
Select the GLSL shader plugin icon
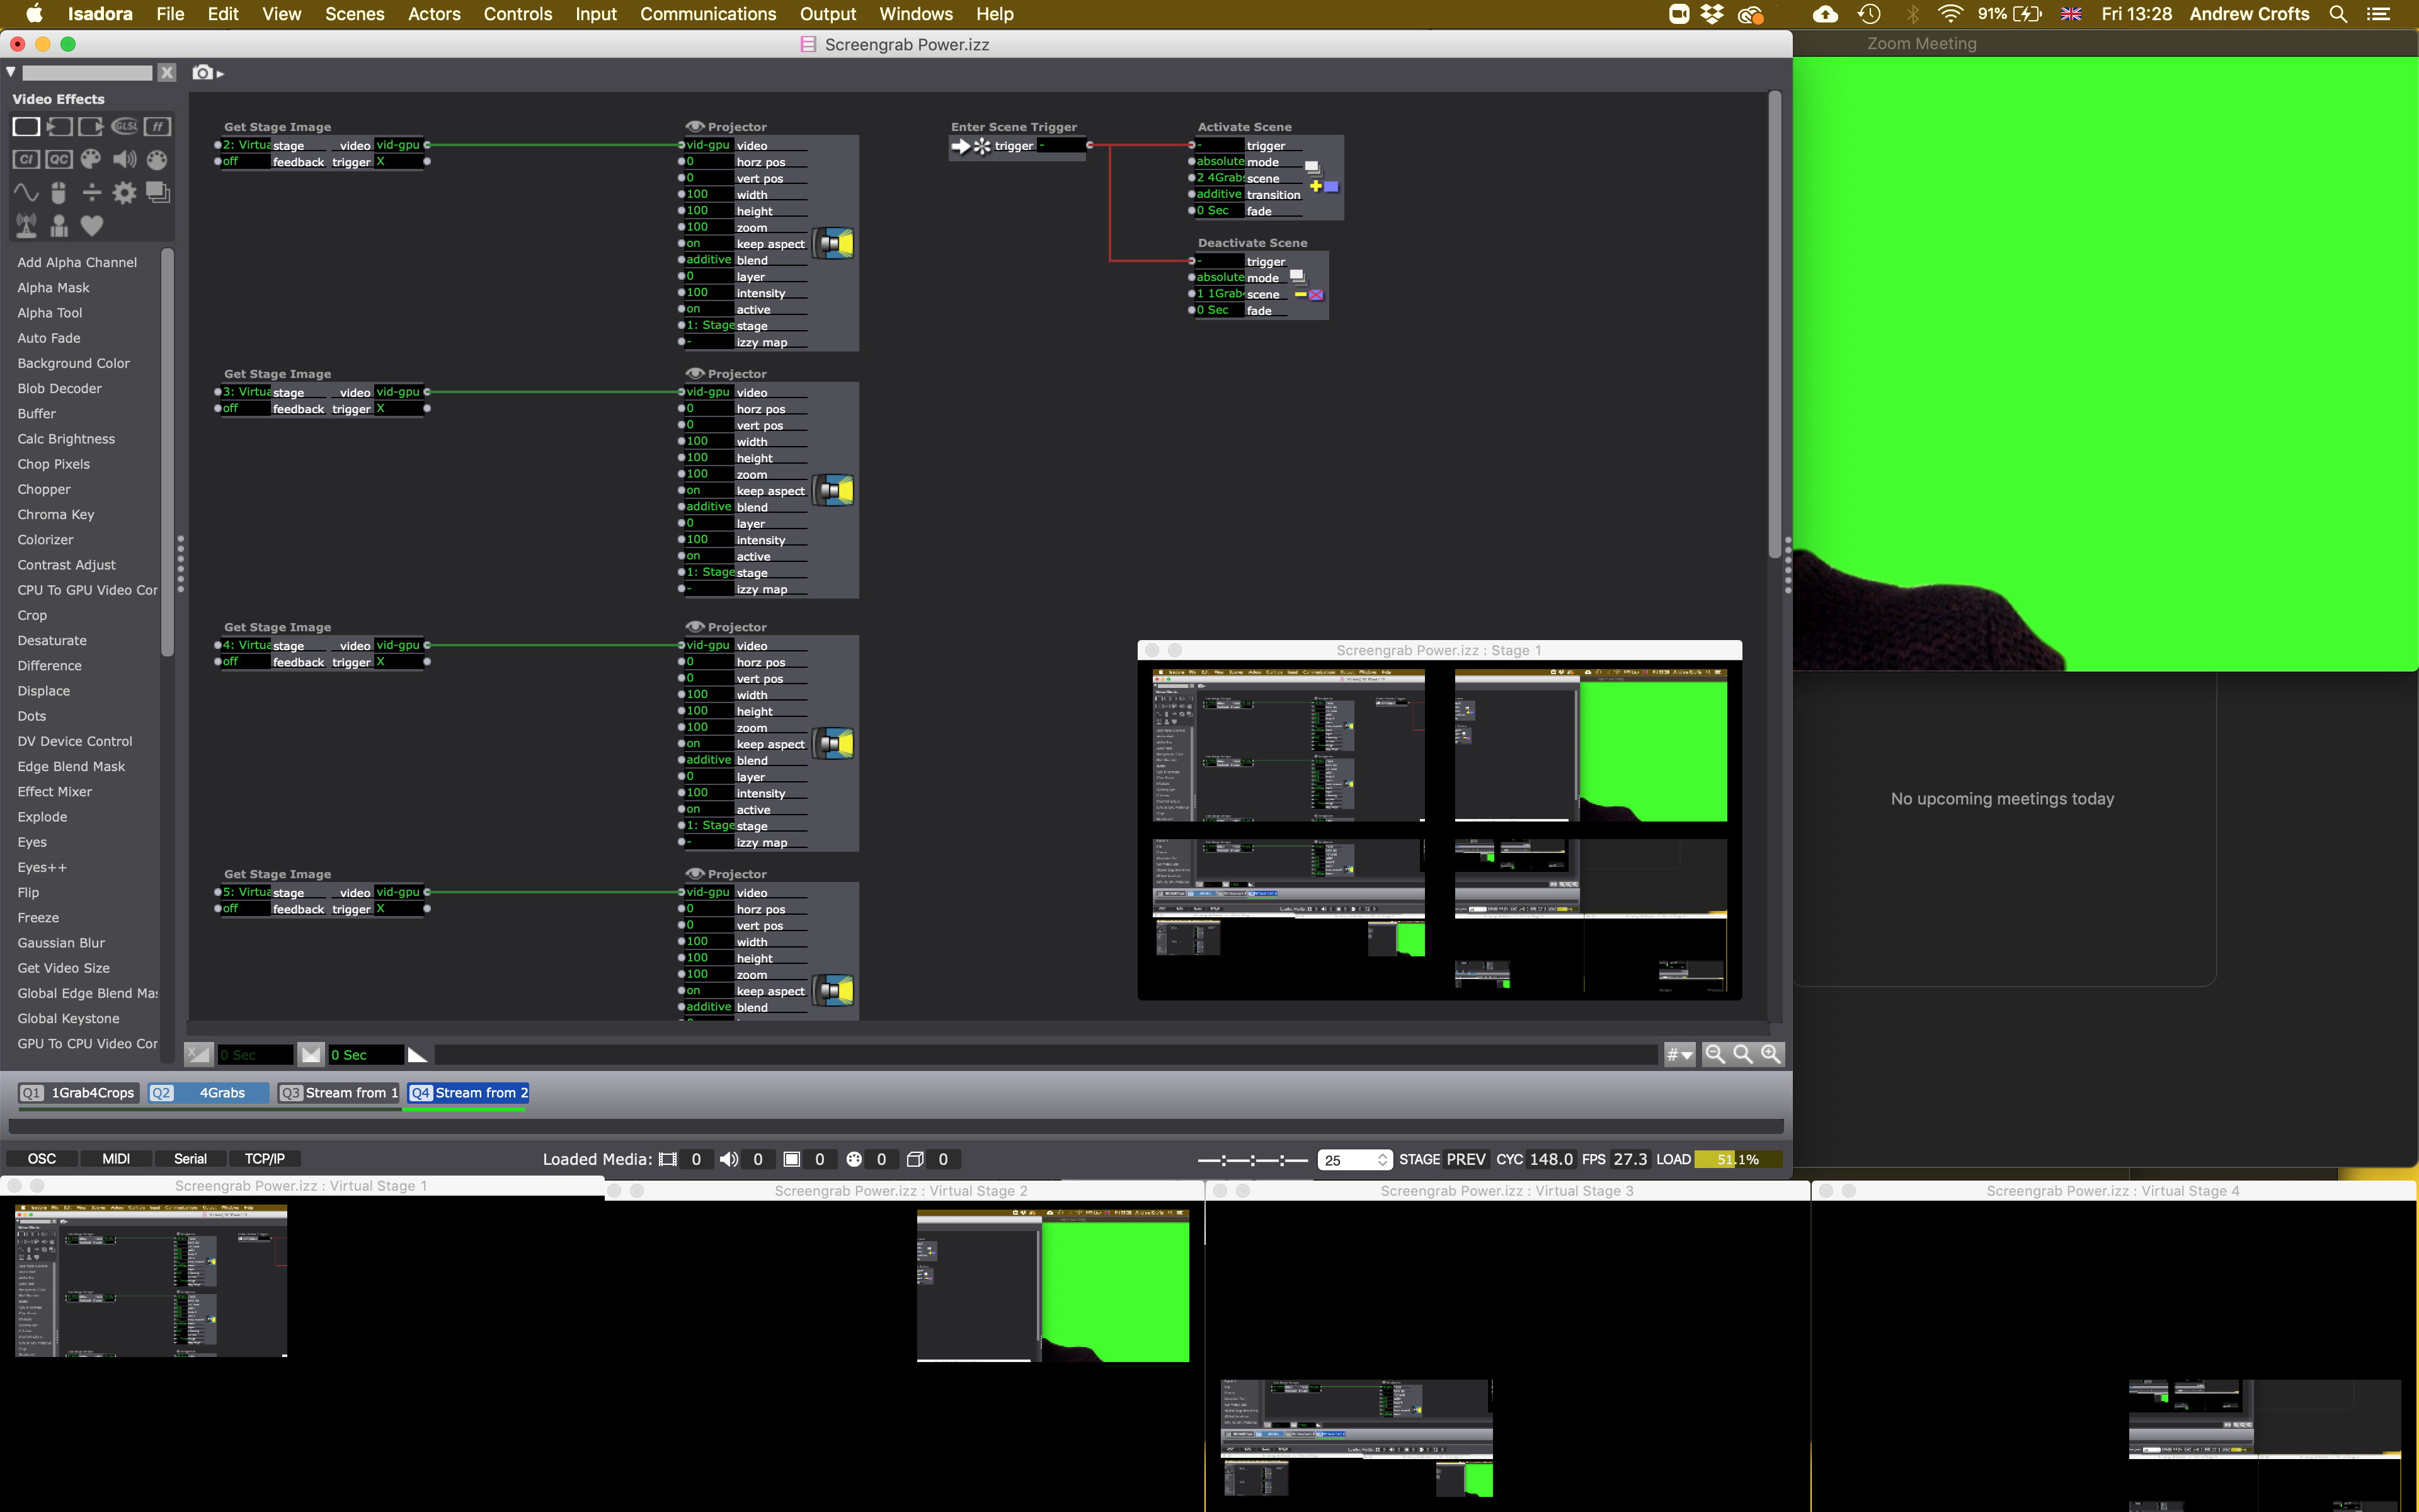(125, 127)
